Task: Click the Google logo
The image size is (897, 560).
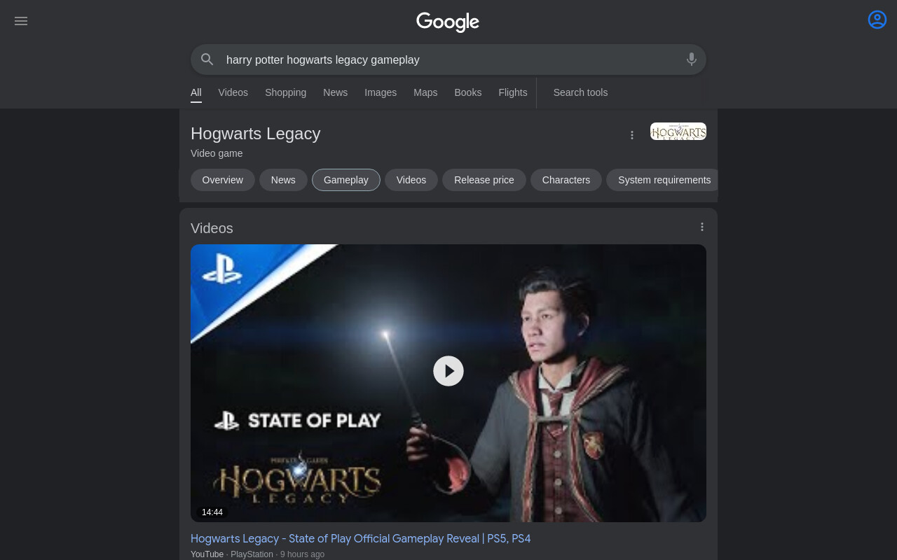Action: pos(448,22)
